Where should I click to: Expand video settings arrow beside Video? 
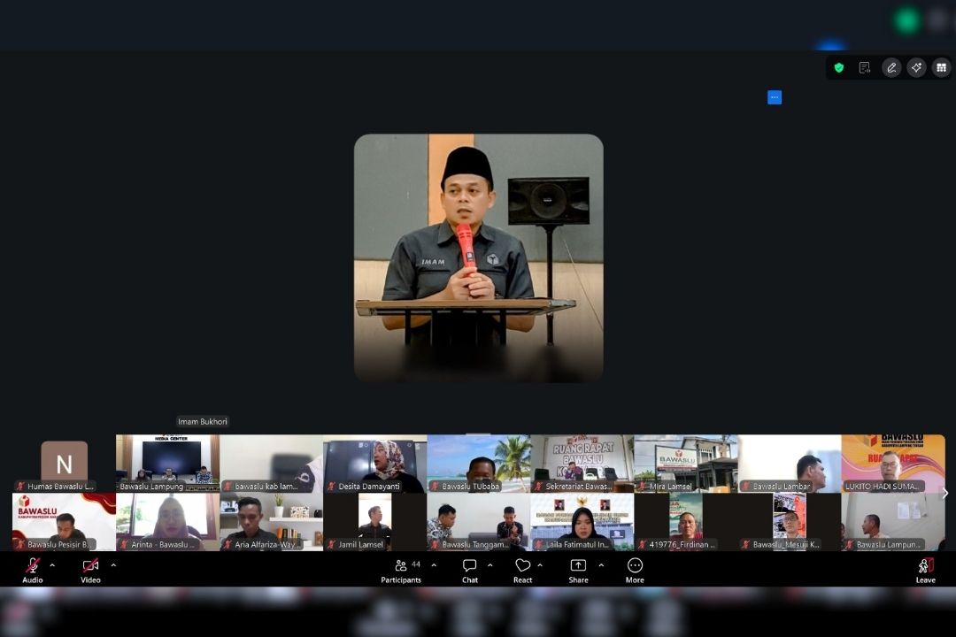click(x=113, y=565)
